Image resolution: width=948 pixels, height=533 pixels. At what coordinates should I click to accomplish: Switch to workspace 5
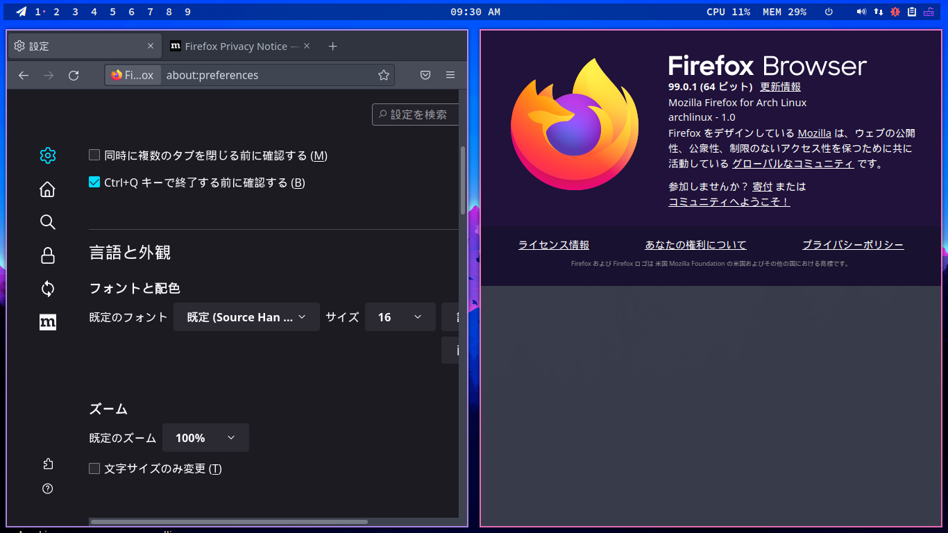(x=112, y=12)
